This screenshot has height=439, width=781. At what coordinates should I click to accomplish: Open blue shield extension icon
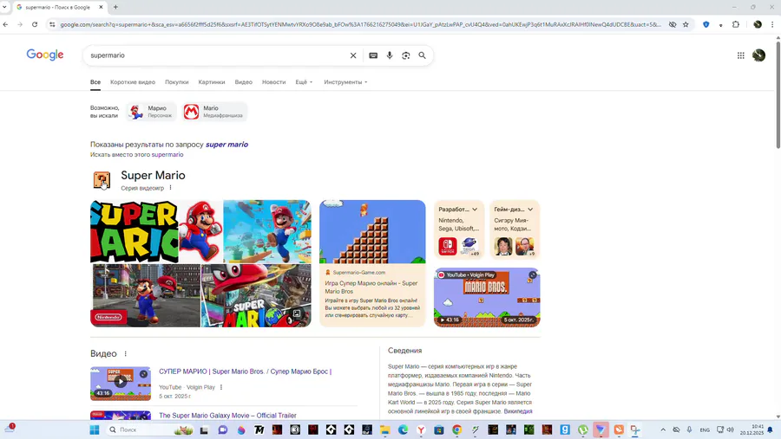706,24
